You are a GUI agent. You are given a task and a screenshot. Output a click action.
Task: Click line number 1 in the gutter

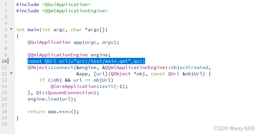click(6, 5)
